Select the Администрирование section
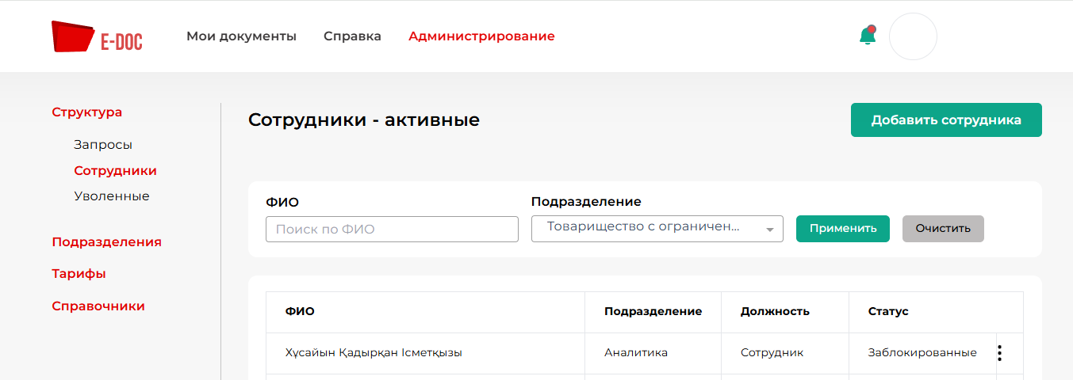1073x380 pixels. point(481,36)
